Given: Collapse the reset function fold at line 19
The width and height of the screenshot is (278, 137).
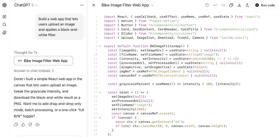Looking at the screenshot, I should (100, 92).
